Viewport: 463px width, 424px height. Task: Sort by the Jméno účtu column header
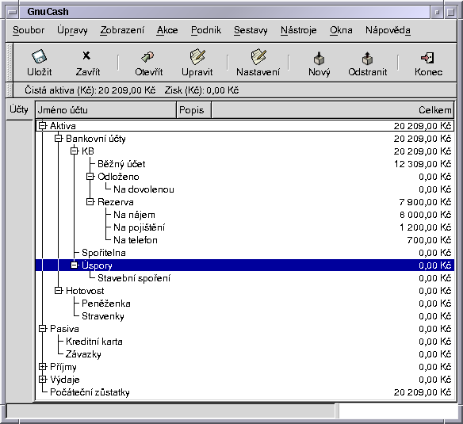tap(105, 110)
